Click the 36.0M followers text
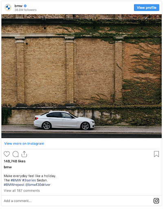This screenshot has width=165, height=209. (26, 10)
